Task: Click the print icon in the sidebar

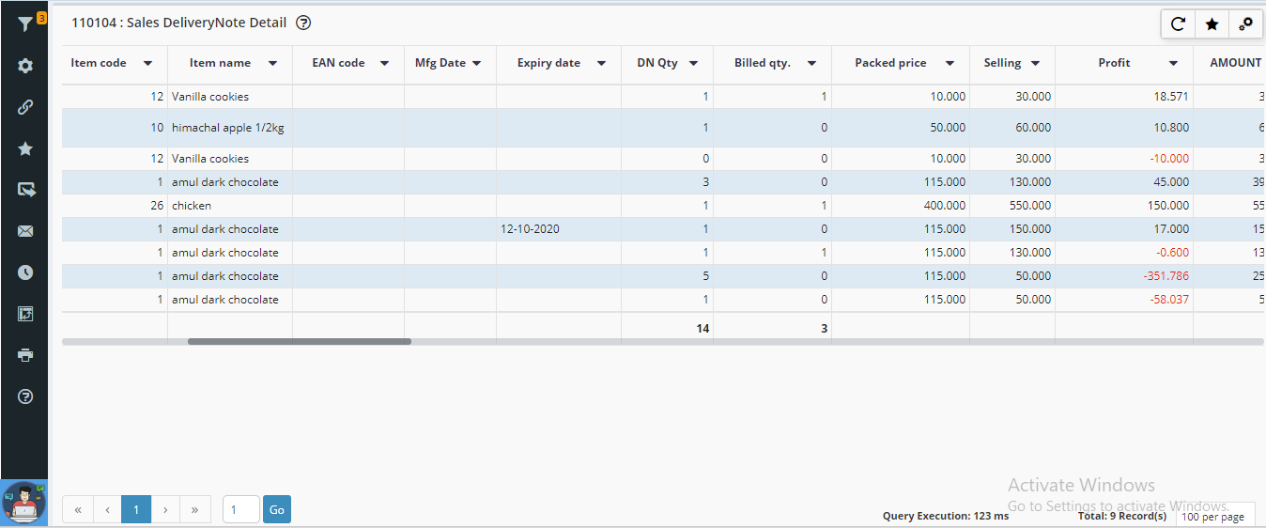Action: [25, 355]
